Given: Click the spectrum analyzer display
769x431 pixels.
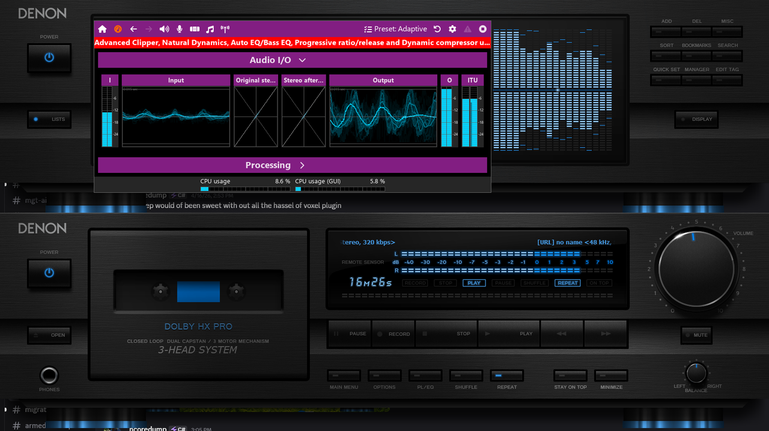Looking at the screenshot, I should pos(553,90).
